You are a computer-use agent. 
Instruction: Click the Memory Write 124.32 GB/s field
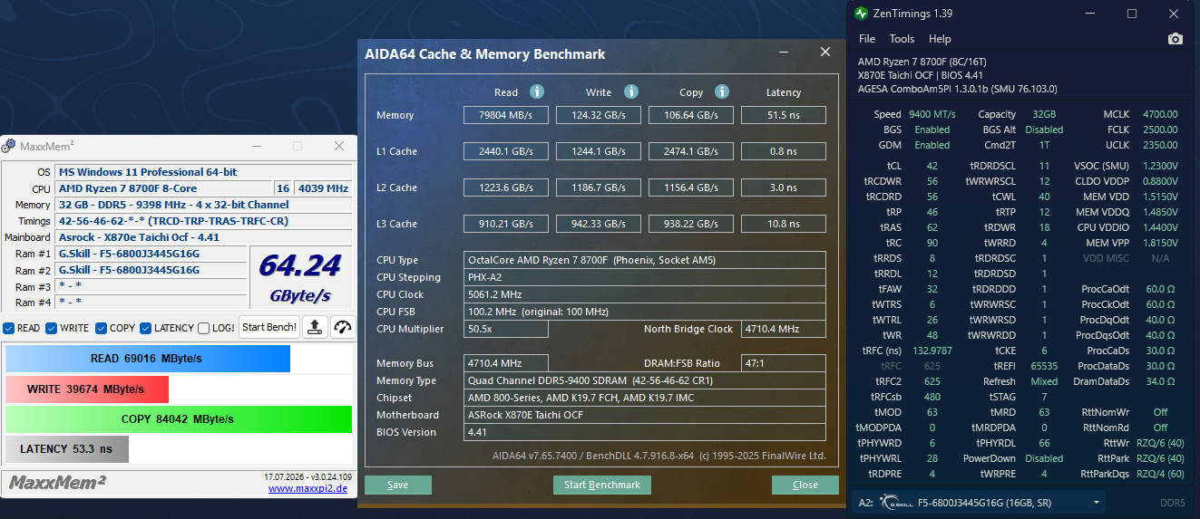[599, 115]
